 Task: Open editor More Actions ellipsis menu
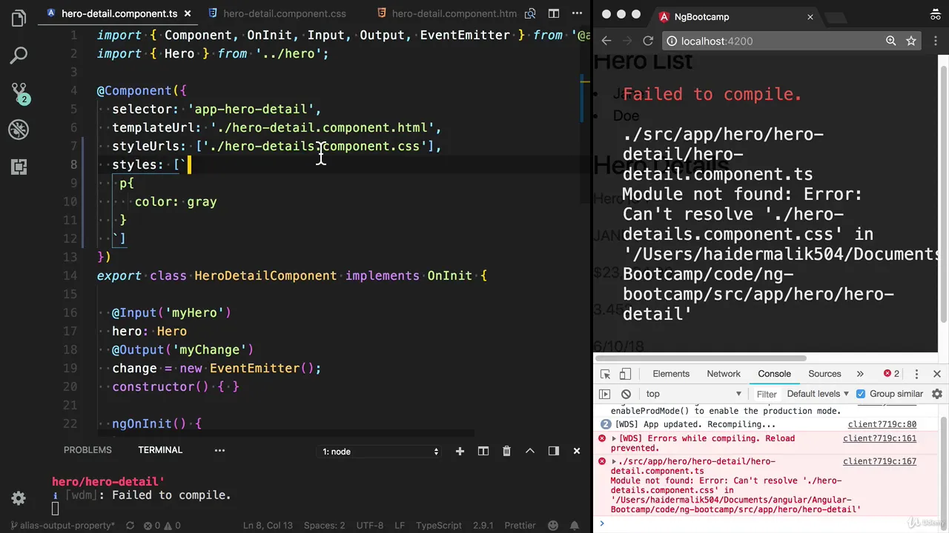(x=577, y=13)
